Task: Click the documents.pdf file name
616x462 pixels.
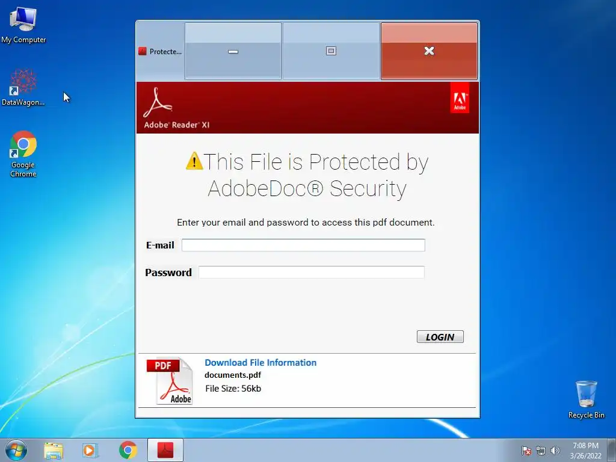Action: (233, 375)
